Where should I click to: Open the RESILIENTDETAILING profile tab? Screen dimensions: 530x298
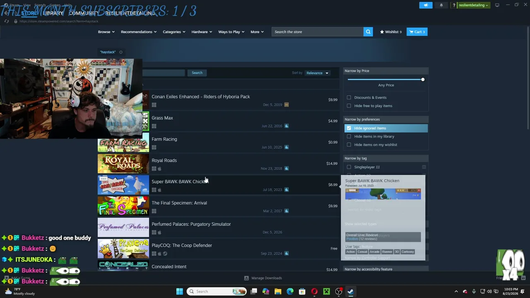pyautogui.click(x=130, y=13)
